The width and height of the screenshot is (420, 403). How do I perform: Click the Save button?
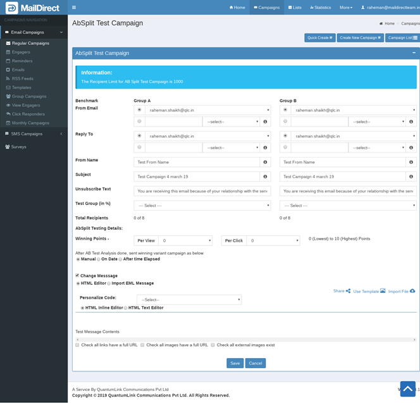(235, 363)
